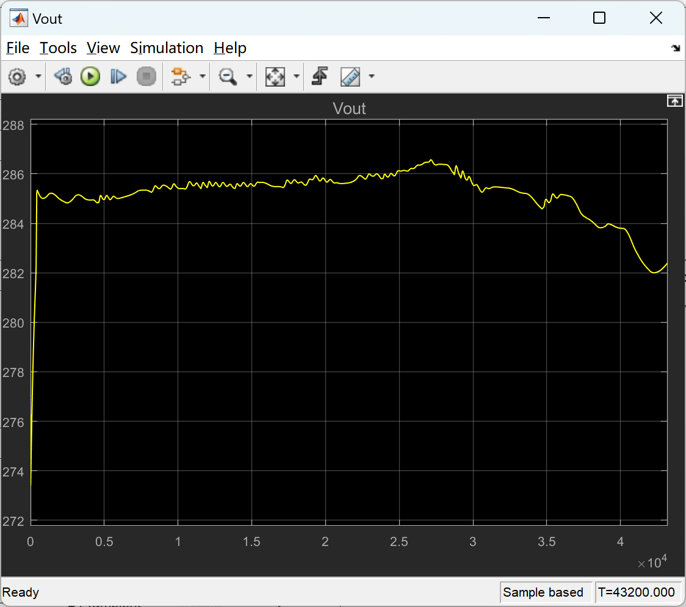The image size is (686, 607).
Task: Open measurements dropdown next to ruler icon
Action: pos(372,77)
